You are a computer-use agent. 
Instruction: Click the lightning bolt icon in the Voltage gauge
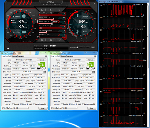coord(77,16)
